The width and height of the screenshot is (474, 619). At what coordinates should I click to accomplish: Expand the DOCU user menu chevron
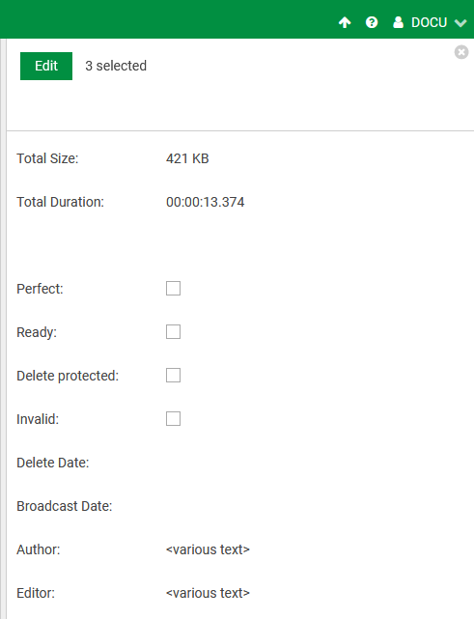pos(460,23)
